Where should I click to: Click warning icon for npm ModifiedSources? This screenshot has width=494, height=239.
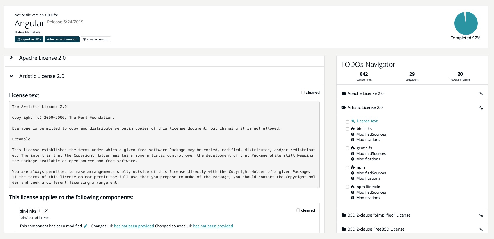click(x=353, y=173)
